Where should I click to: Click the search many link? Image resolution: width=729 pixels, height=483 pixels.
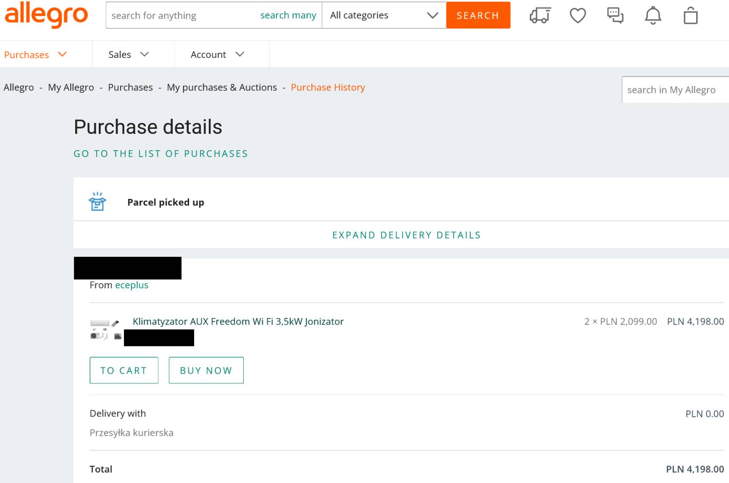(x=288, y=15)
